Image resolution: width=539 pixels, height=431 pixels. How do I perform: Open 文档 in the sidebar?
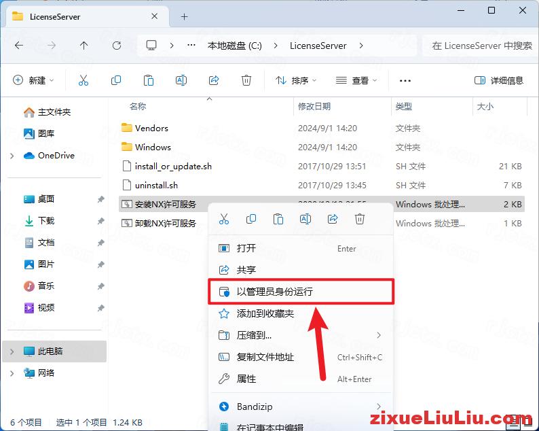(x=39, y=243)
